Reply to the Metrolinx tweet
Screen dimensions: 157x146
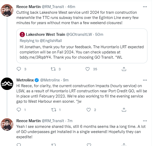[19, 110]
